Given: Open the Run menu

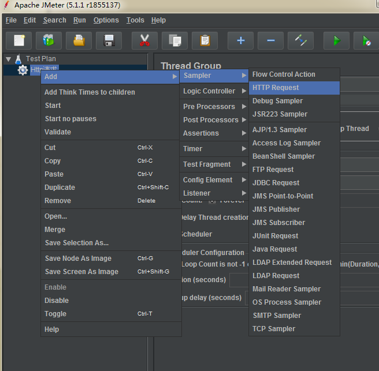Looking at the screenshot, I should pyautogui.click(x=80, y=20).
